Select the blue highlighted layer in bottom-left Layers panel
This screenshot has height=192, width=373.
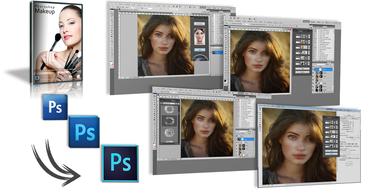[x=246, y=140]
